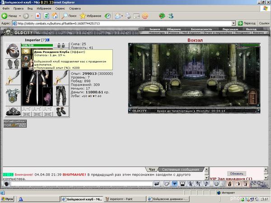Open the Home page icon
Image resolution: width=271 pixels, height=203 pixels.
(55, 16)
